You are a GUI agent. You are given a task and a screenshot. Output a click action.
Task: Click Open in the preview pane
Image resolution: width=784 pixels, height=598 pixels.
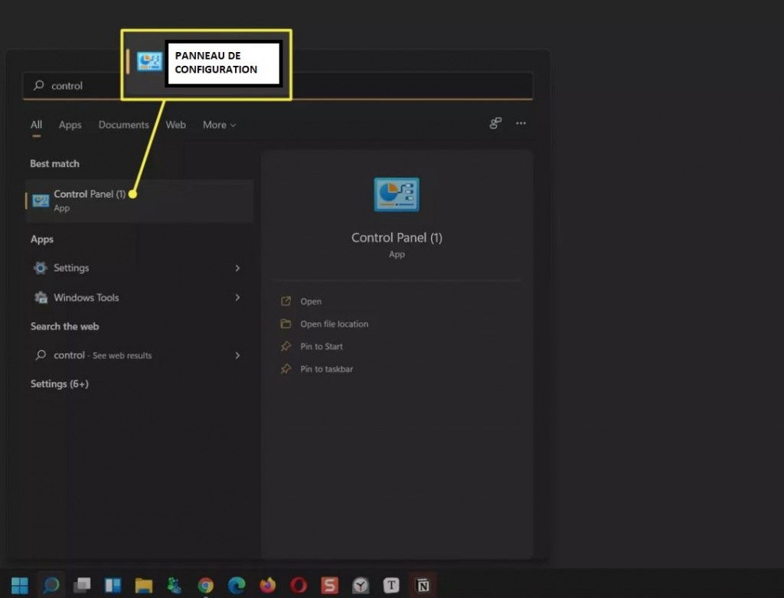pyautogui.click(x=311, y=302)
